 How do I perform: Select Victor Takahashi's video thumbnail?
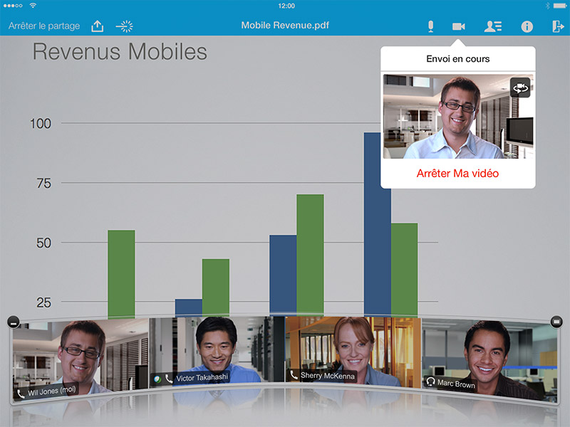click(217, 352)
